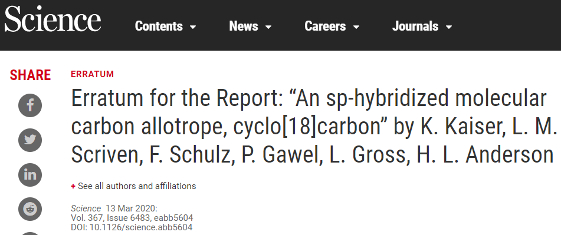Share article via Twitter icon

30,140
